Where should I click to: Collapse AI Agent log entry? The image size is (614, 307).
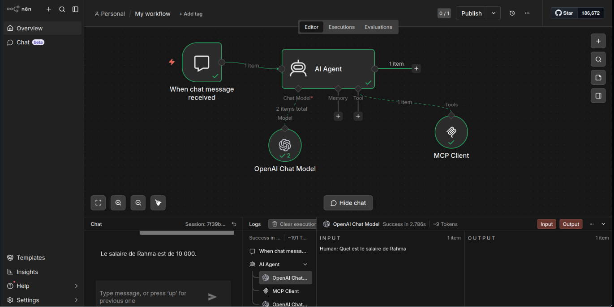tap(305, 265)
